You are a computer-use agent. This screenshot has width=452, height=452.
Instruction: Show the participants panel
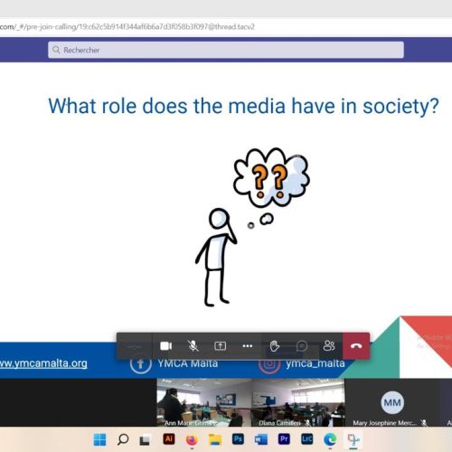click(x=329, y=345)
